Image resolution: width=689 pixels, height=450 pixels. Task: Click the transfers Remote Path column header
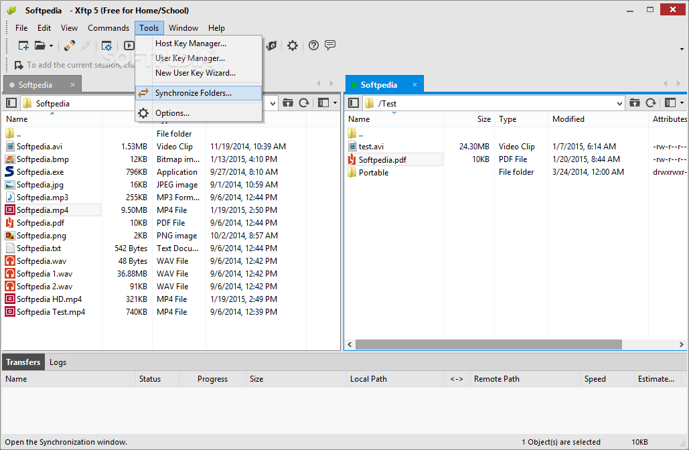[x=525, y=379]
